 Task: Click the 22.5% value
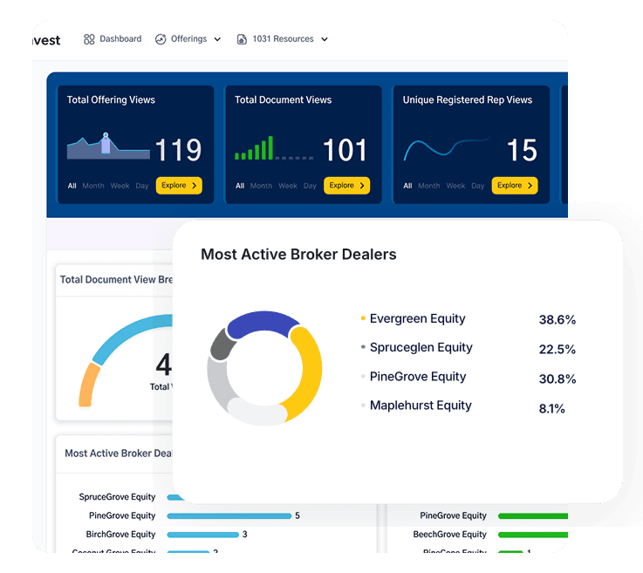click(x=557, y=349)
